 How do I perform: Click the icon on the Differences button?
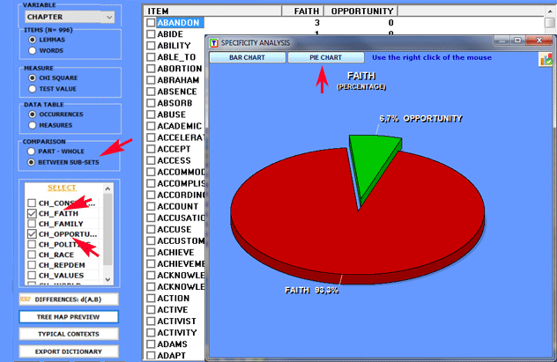point(26,299)
